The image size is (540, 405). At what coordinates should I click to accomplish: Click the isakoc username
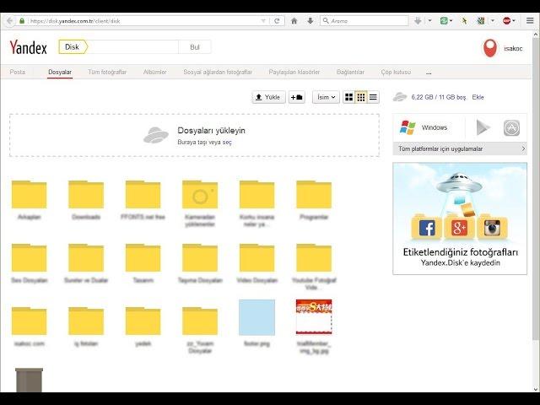click(x=513, y=49)
